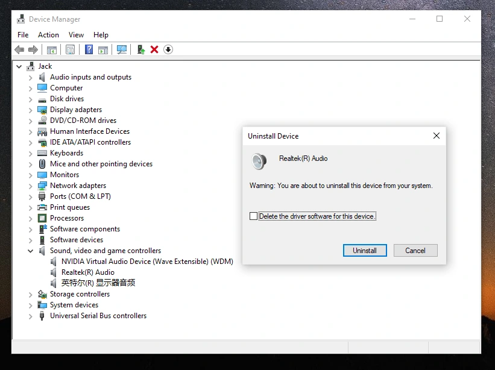Select the Display adapters label
The height and width of the screenshot is (370, 495).
coord(76,110)
